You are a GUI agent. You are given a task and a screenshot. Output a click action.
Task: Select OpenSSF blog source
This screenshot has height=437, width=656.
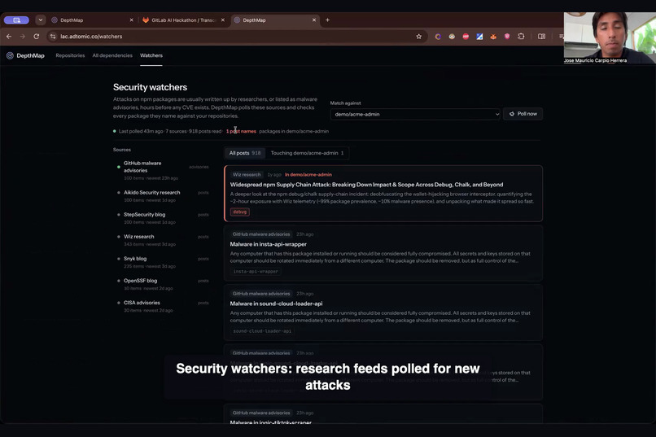click(x=161, y=284)
